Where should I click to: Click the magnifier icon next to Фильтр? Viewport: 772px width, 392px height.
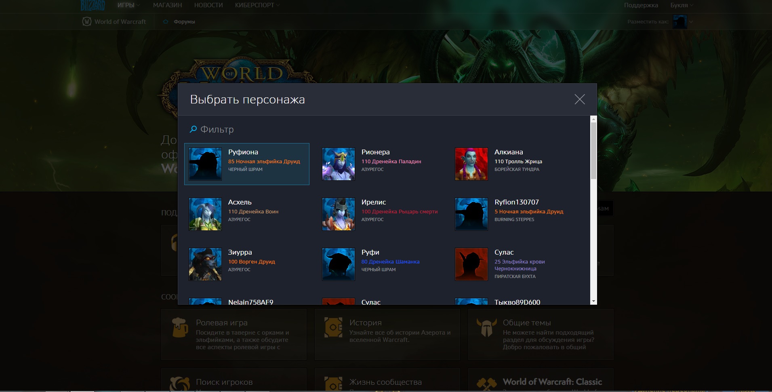[x=194, y=129]
